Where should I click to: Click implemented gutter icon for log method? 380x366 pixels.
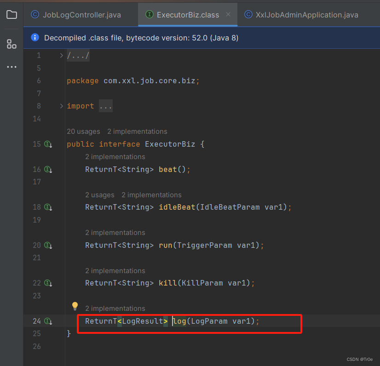(48, 321)
